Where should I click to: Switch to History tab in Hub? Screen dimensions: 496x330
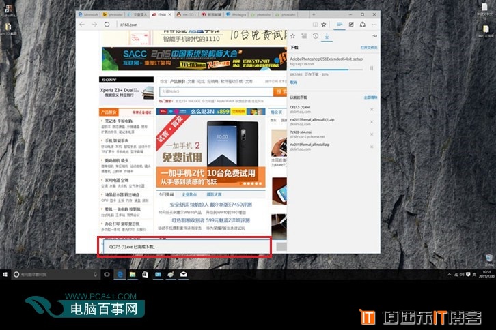pyautogui.click(x=316, y=36)
